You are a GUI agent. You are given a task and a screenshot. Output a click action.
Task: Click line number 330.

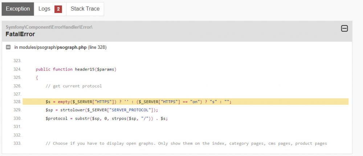point(17,118)
